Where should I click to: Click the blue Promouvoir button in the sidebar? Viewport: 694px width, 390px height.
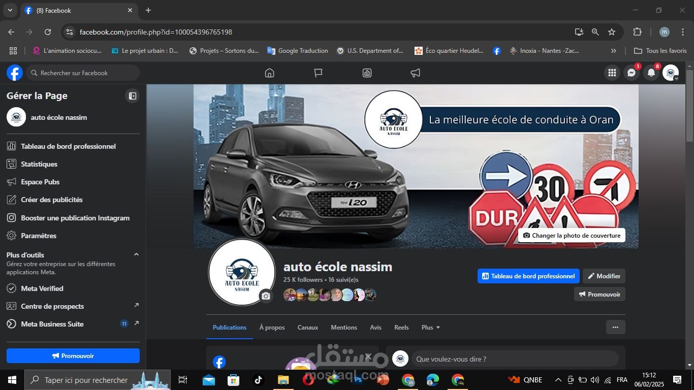click(73, 356)
